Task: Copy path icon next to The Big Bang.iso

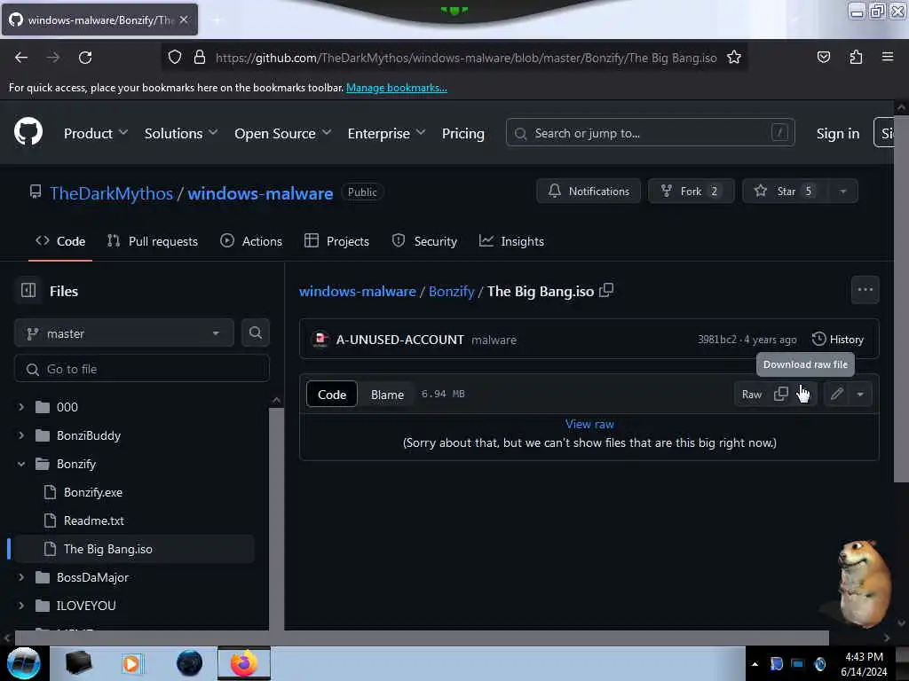Action: [606, 290]
